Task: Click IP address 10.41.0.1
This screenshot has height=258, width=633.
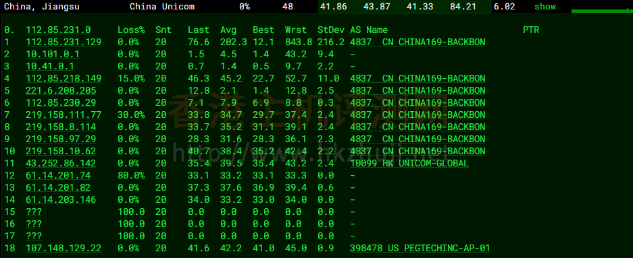Action: 50,67
